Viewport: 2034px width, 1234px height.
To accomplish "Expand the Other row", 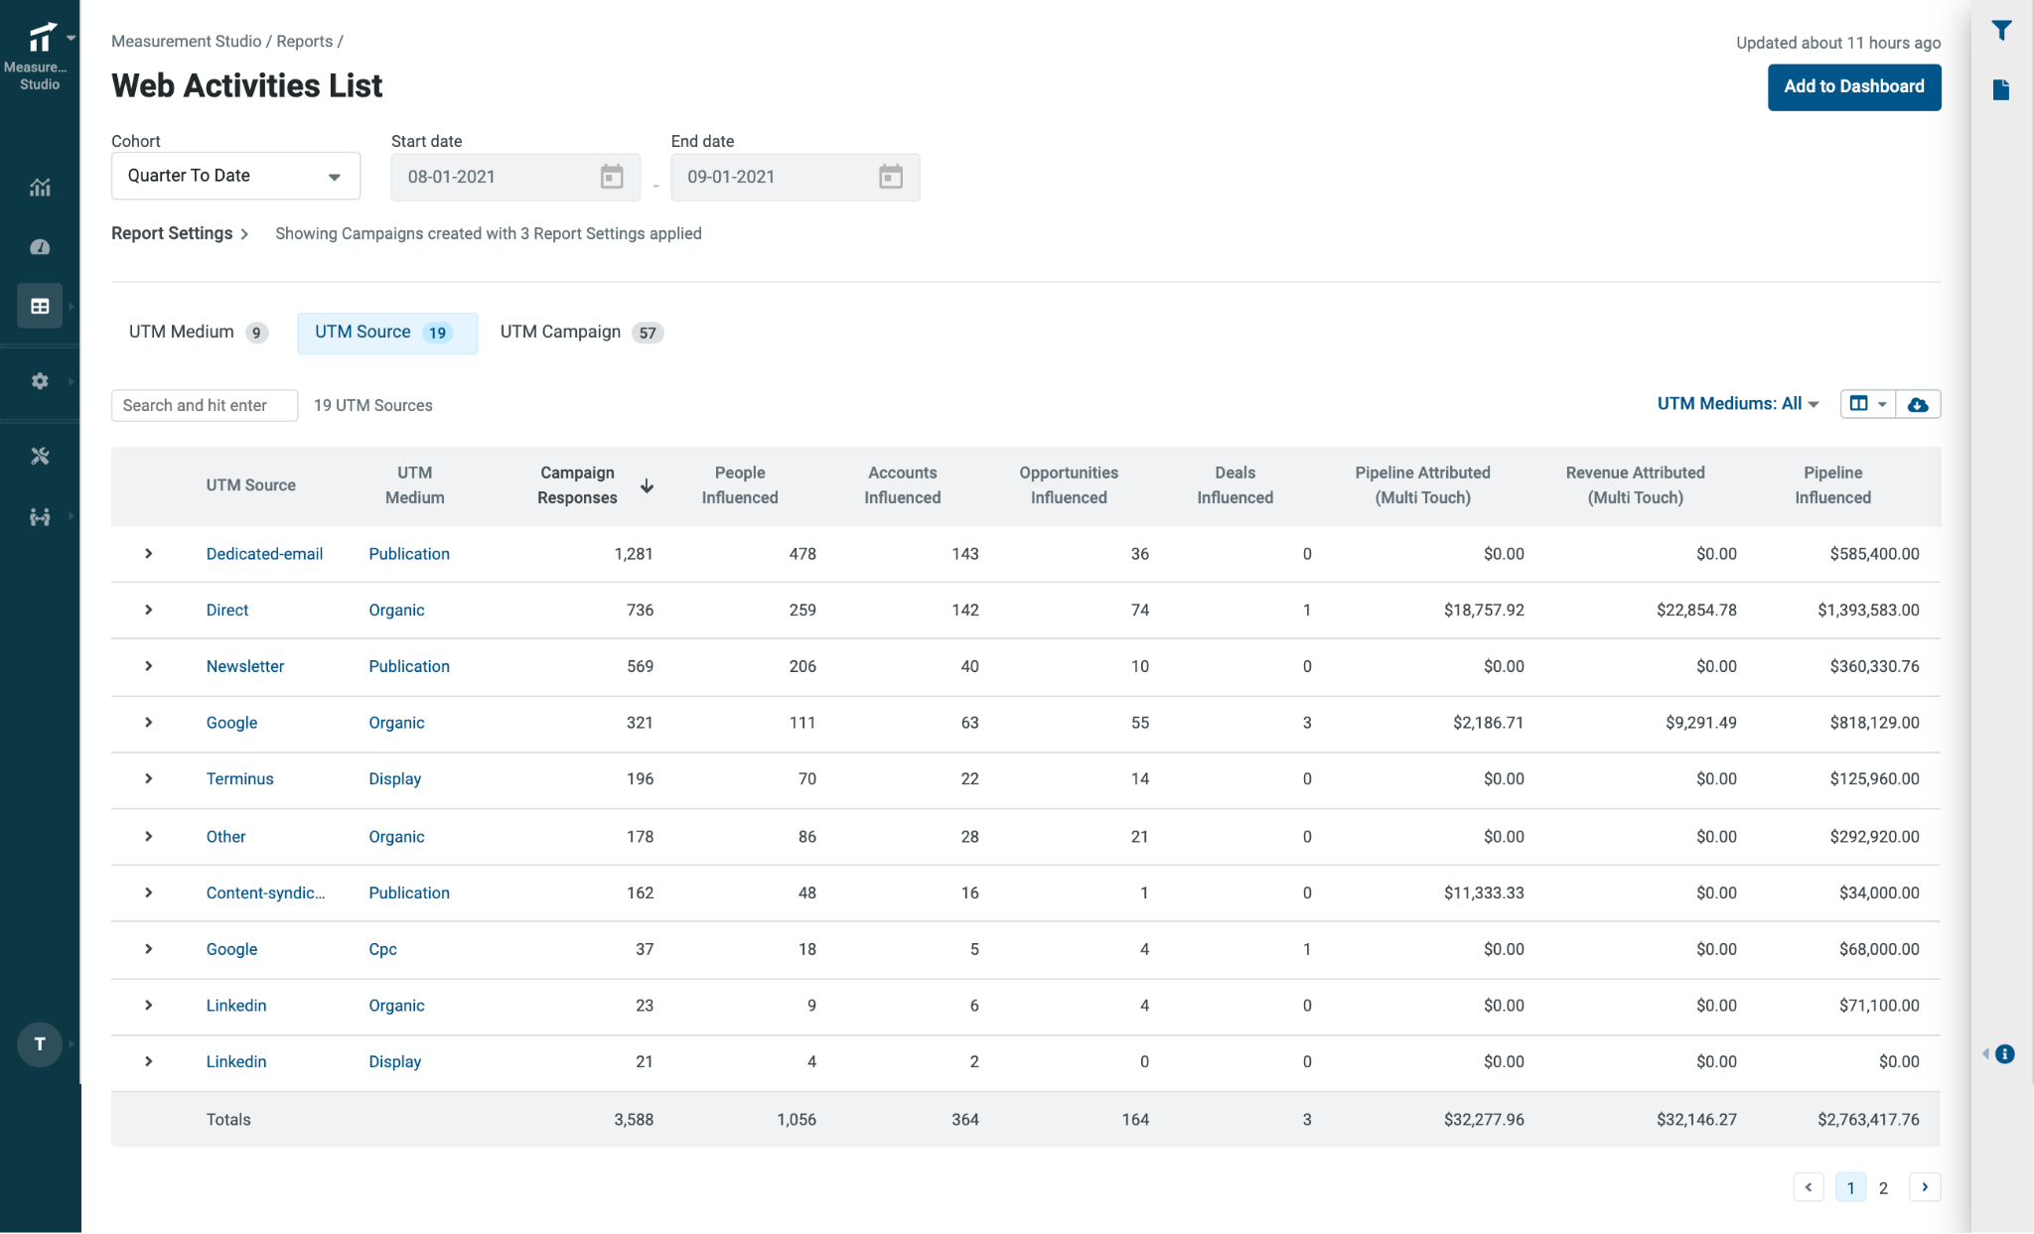I will (x=149, y=837).
